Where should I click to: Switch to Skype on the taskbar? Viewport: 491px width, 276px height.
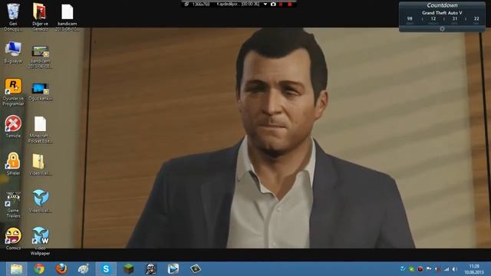pos(106,269)
